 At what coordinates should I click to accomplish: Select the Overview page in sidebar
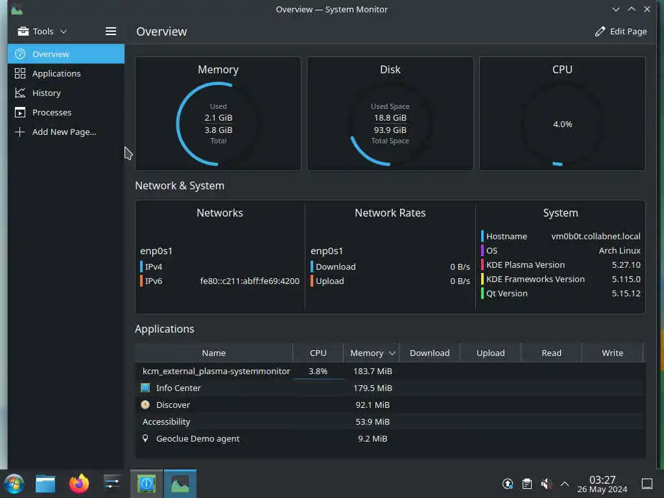(x=66, y=54)
